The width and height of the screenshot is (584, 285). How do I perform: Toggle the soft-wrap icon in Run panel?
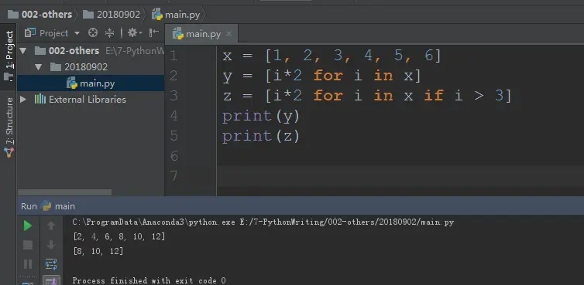51,264
